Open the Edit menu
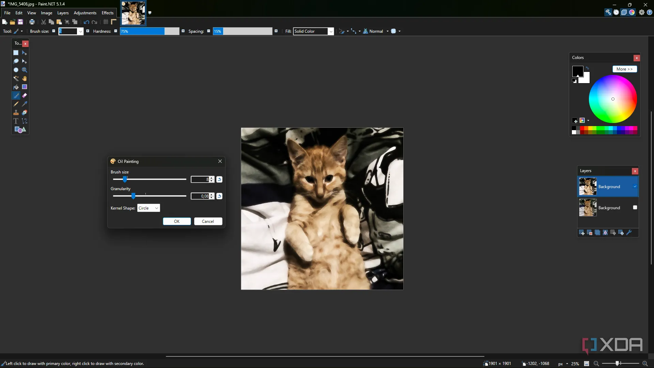 click(19, 13)
